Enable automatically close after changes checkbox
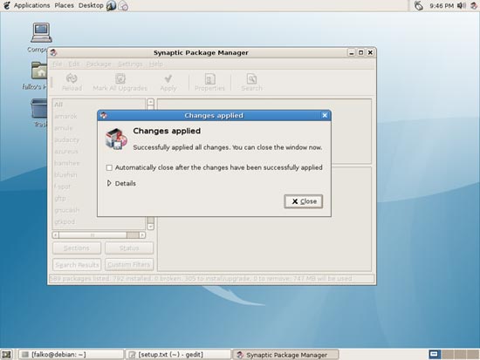This screenshot has width=480, height=360. point(109,167)
